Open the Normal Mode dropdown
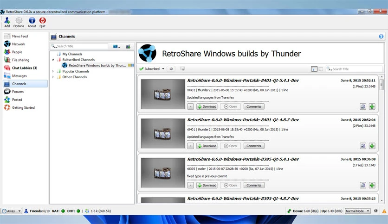 pyautogui.click(x=357, y=211)
